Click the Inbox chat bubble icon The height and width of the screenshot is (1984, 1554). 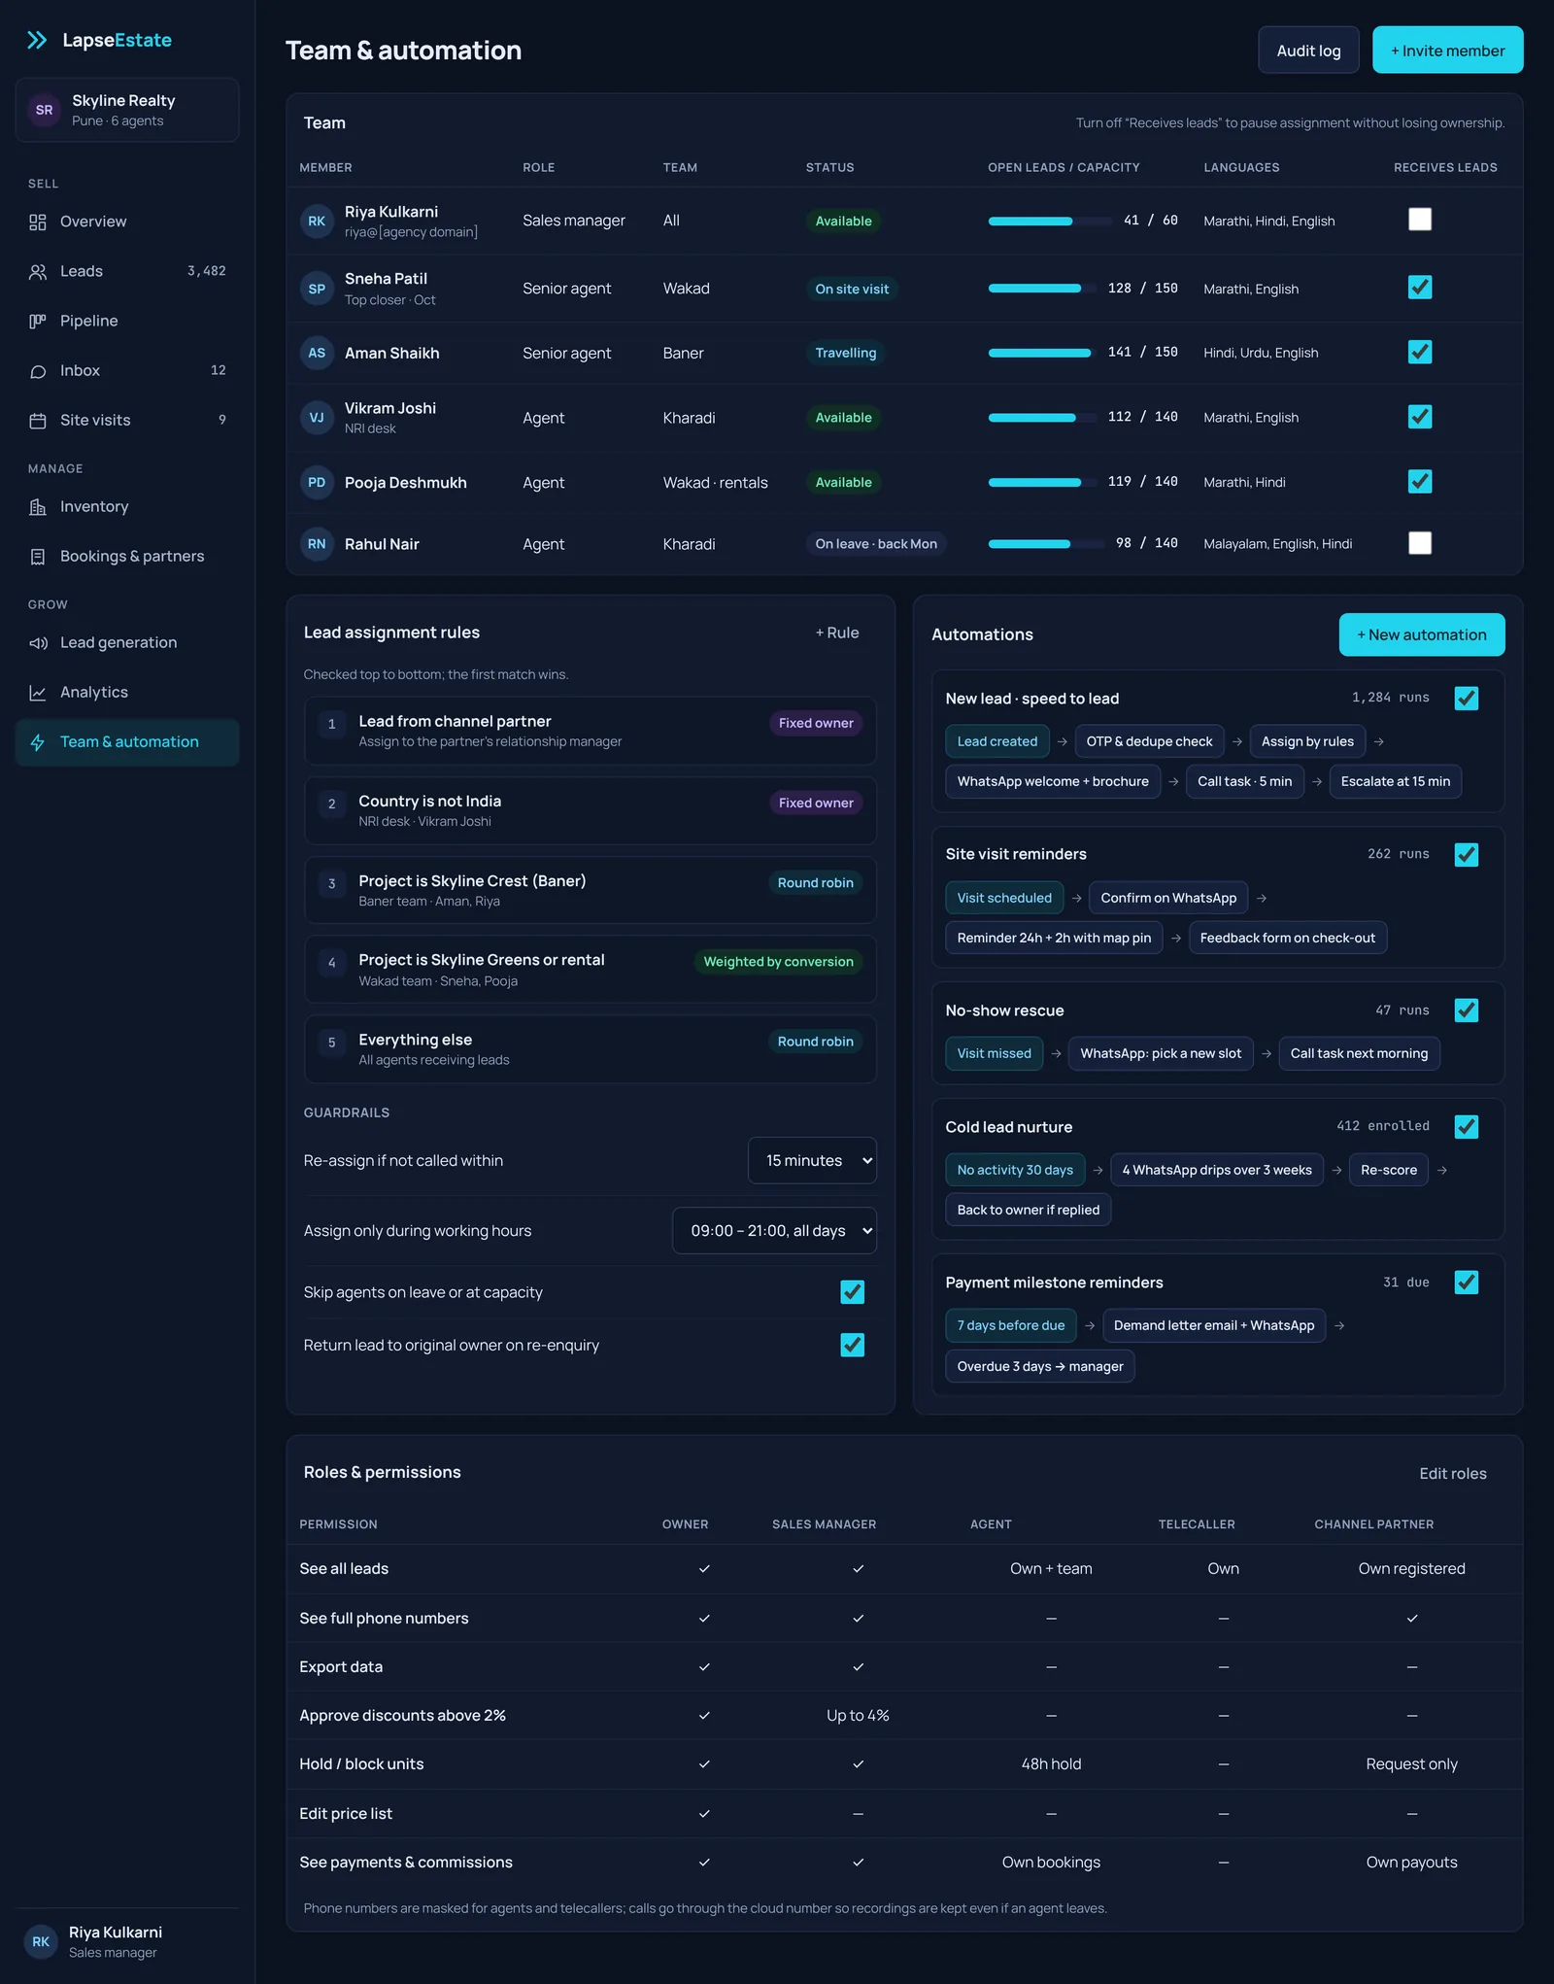point(38,370)
